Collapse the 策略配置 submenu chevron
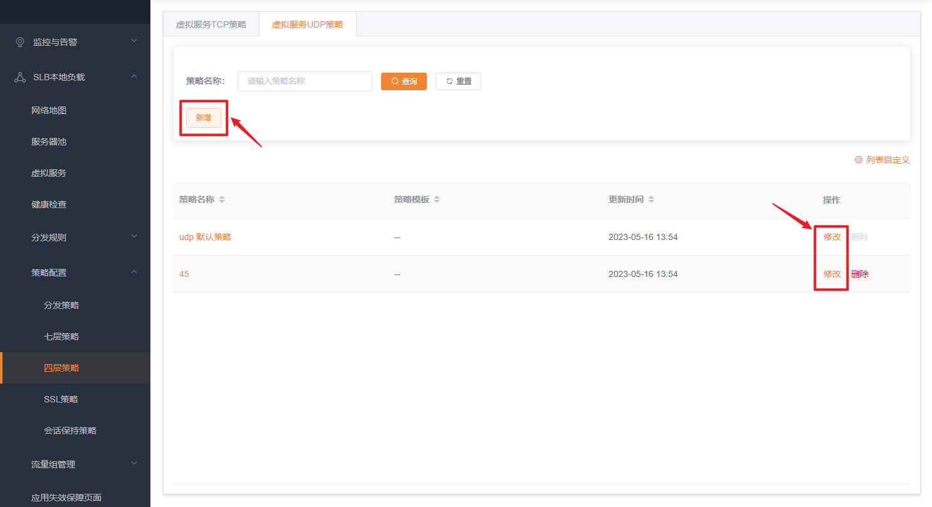 [134, 272]
